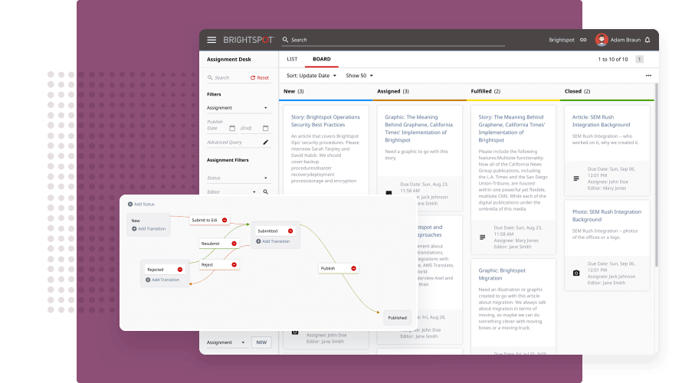Click the page number 1 pagination box
Viewport: 682px width, 383px height.
639,60
